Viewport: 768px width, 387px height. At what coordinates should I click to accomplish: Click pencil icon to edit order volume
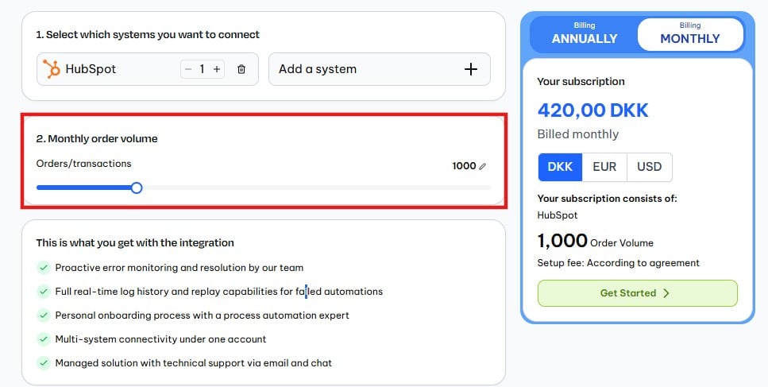click(482, 166)
